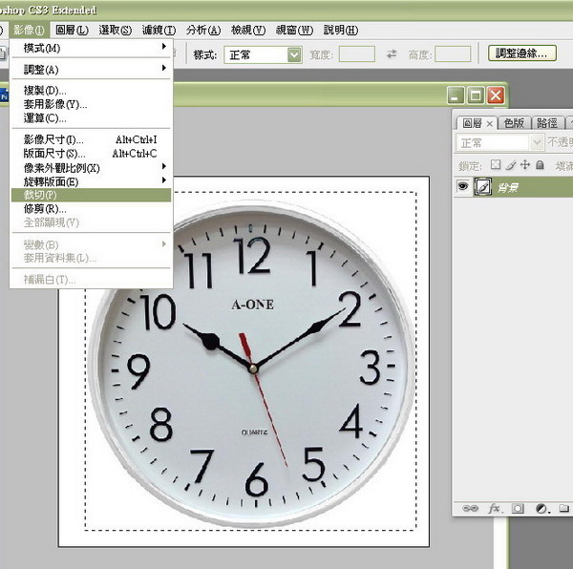This screenshot has width=573, height=569.
Task: Open 影像尺寸(I)... dialog
Action: 91,139
